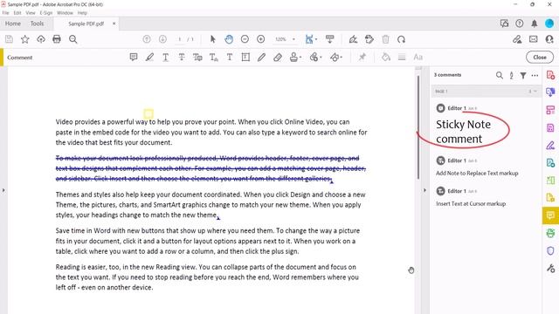Add a sticky note comment tool
Viewport: 559px width, 314px height.
[134, 57]
